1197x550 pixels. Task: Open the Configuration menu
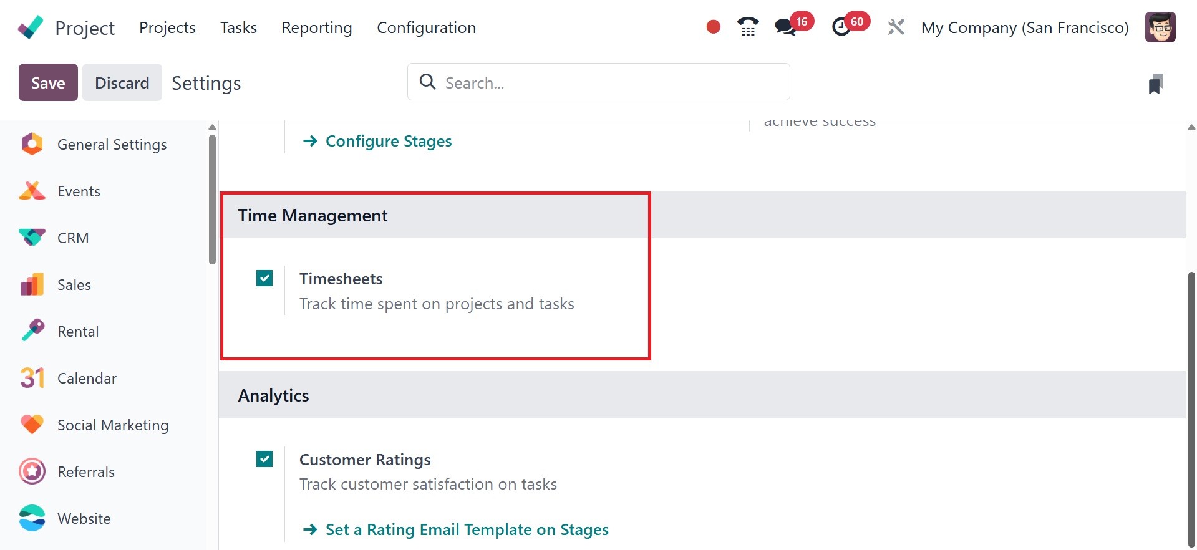(x=426, y=27)
